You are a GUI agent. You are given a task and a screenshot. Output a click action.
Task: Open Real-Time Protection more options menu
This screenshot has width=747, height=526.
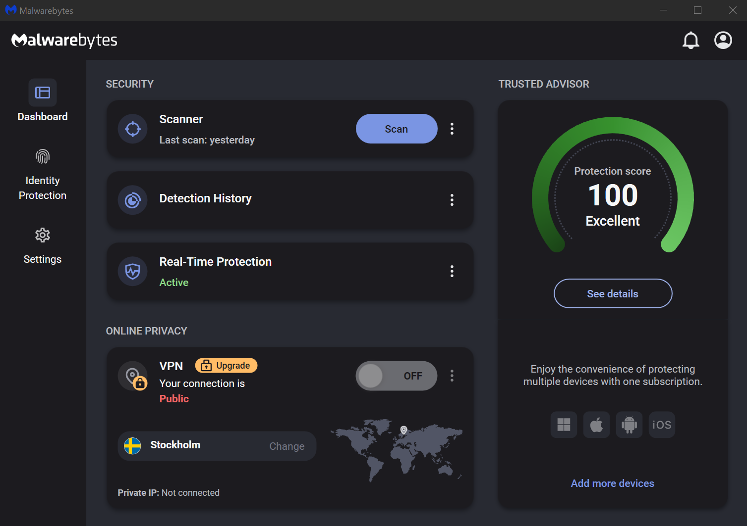(x=452, y=271)
